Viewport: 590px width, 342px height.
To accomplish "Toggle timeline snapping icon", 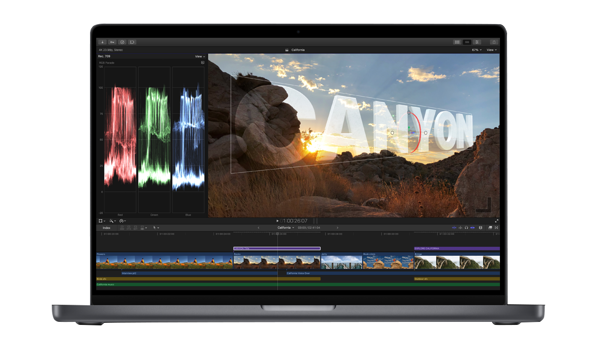I will [x=472, y=228].
